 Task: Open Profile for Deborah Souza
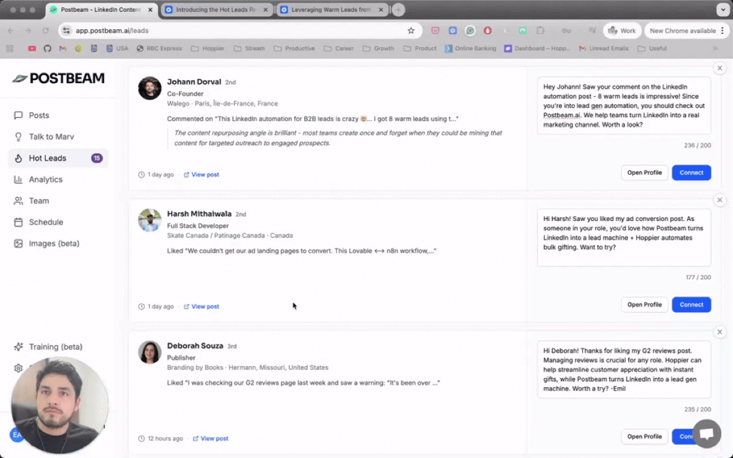[x=644, y=436]
